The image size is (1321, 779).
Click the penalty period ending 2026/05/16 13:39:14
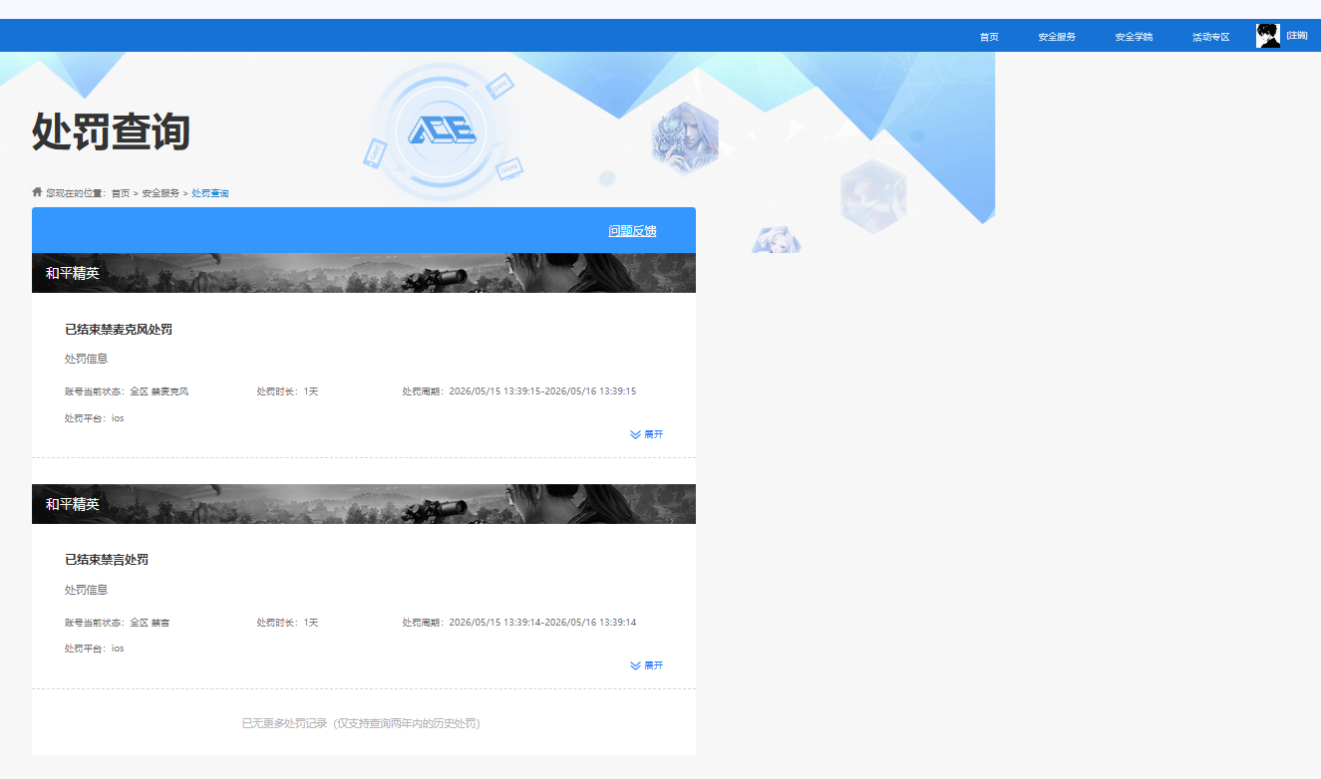click(519, 623)
